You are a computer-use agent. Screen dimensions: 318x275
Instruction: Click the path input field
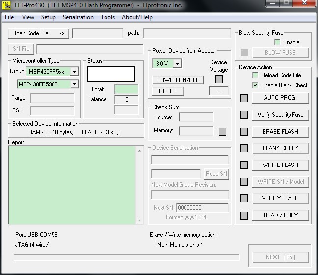pyautogui.click(x=187, y=33)
